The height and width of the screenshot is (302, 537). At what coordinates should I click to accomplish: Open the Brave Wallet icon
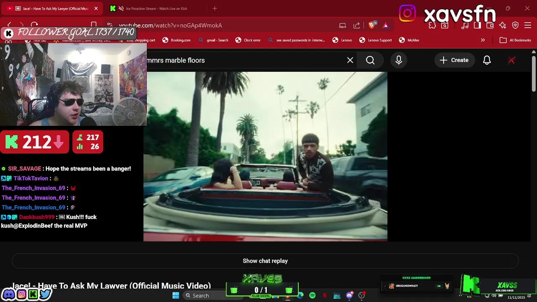coord(490,25)
